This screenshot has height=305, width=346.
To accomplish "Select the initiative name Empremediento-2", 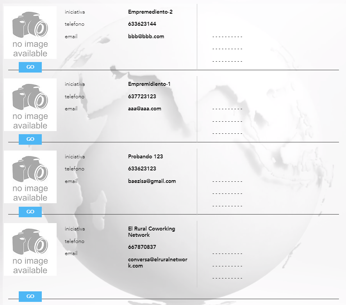I will tap(150, 12).
